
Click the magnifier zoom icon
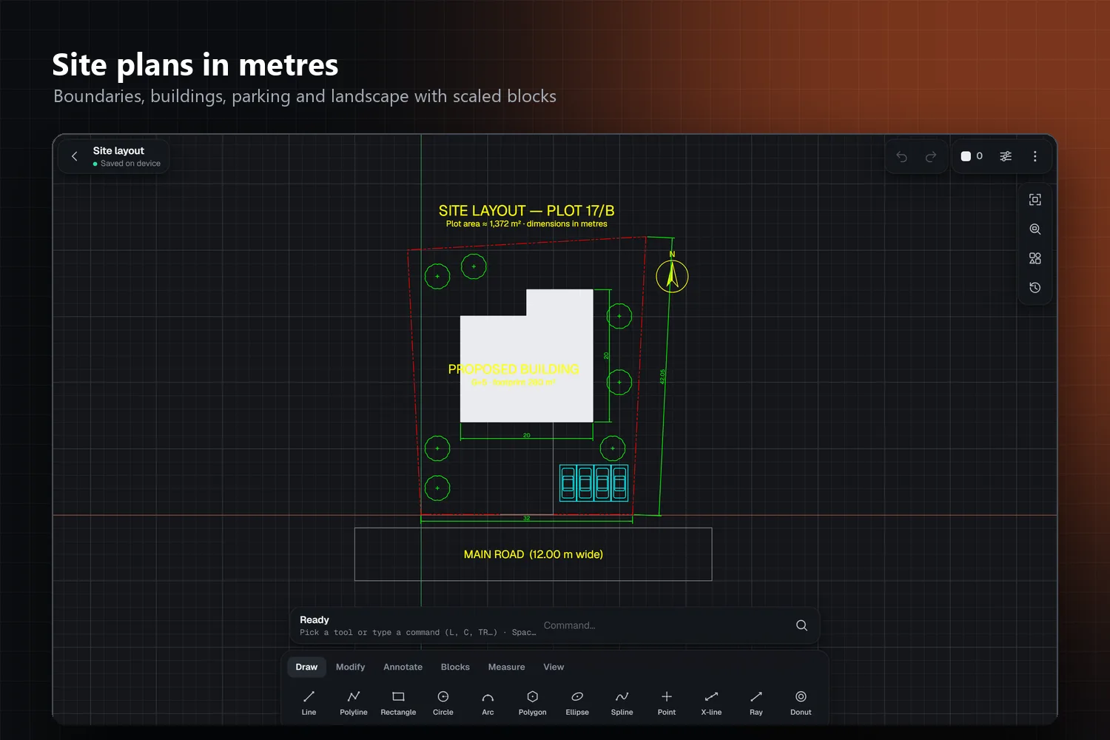point(1035,229)
